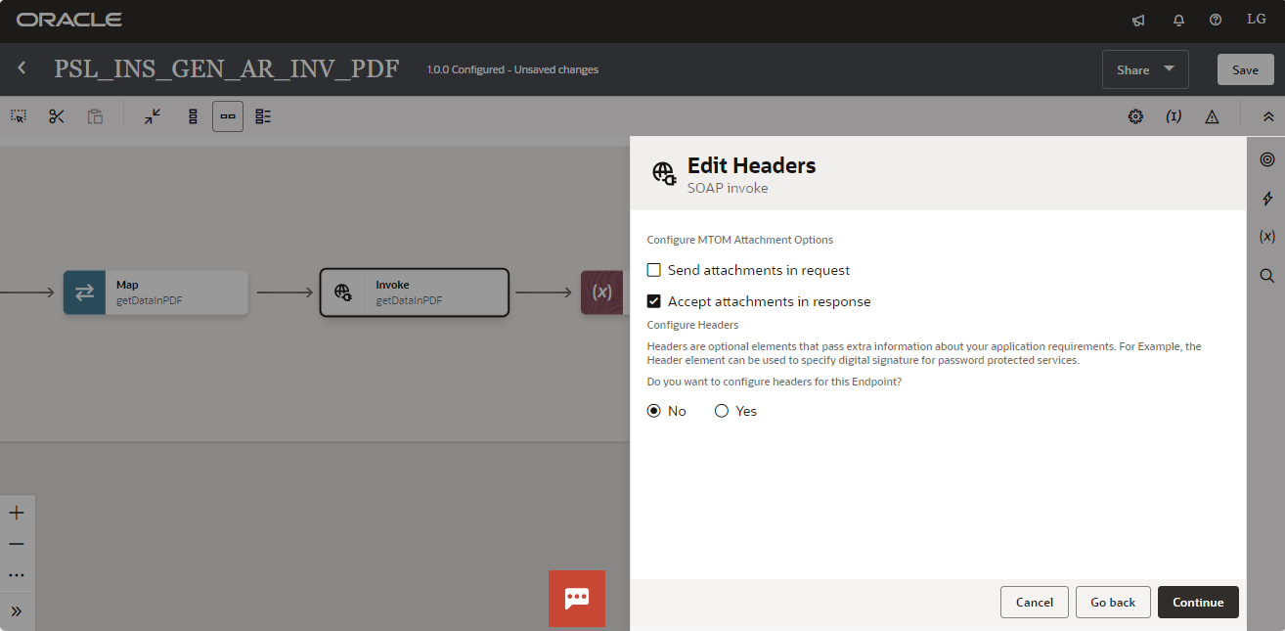Open the search magnifier in right sidebar

click(1266, 276)
